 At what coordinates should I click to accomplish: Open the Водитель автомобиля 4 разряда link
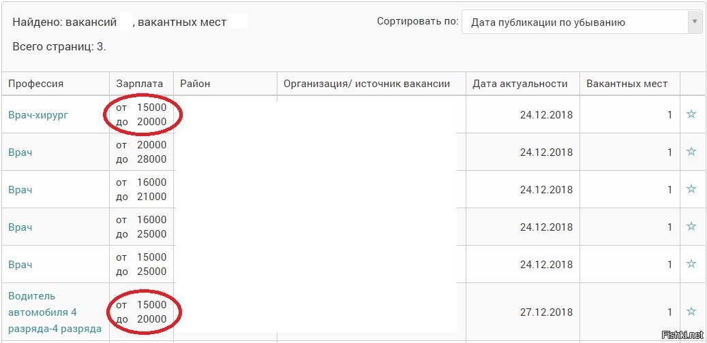55,312
